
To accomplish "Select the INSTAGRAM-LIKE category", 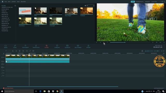I will [x=6, y=27].
